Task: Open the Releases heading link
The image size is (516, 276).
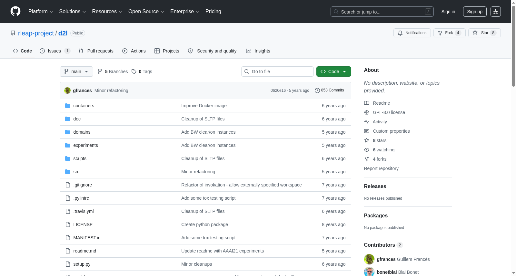Action: coord(375,186)
